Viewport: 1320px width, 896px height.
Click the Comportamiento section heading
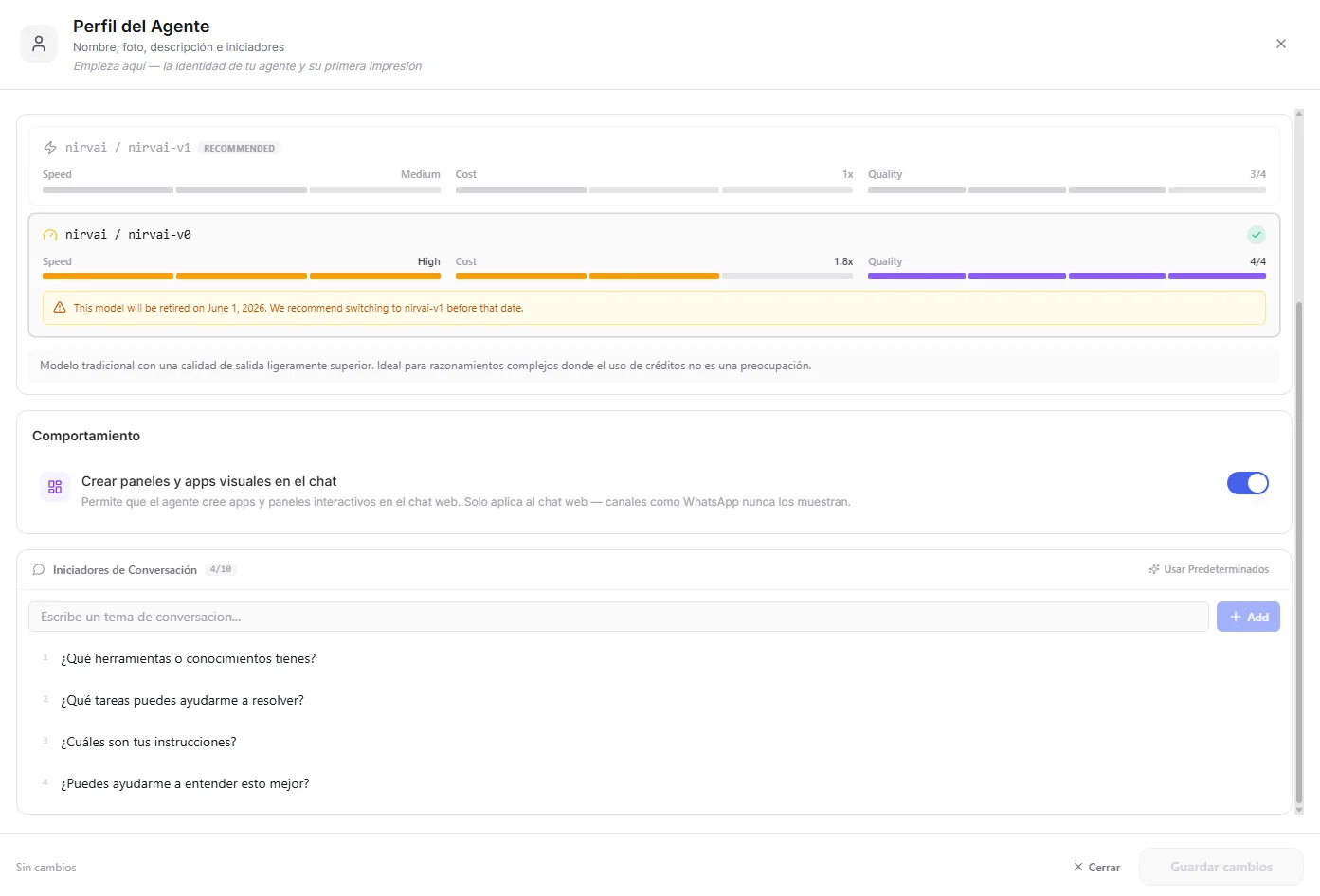click(x=86, y=436)
